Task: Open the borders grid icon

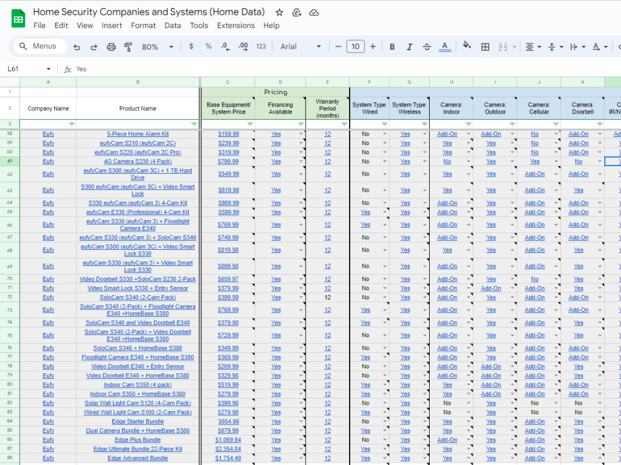Action: click(485, 47)
